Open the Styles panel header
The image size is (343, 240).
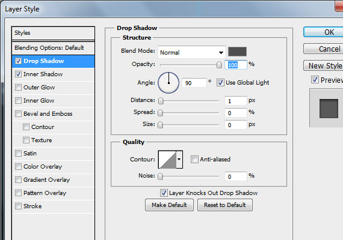click(54, 33)
